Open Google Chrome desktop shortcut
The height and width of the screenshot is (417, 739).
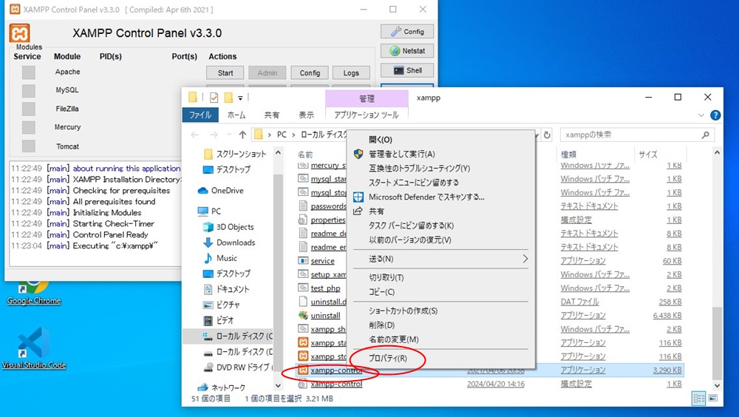point(33,293)
